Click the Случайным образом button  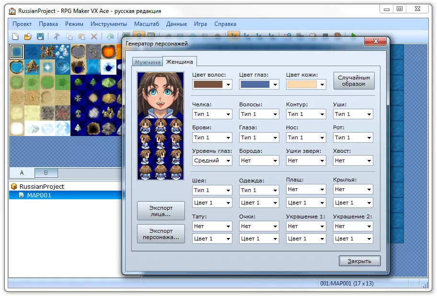pos(354,81)
